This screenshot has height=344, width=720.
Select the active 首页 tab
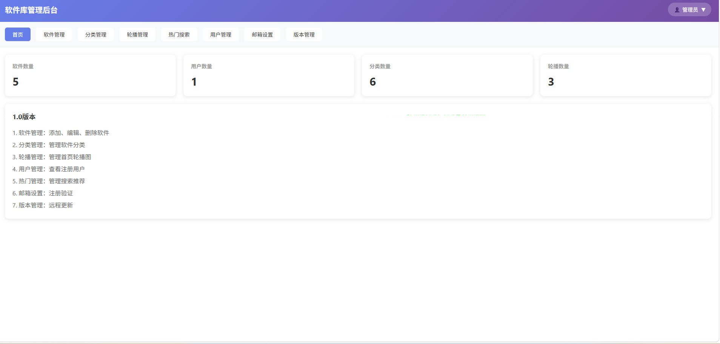17,34
